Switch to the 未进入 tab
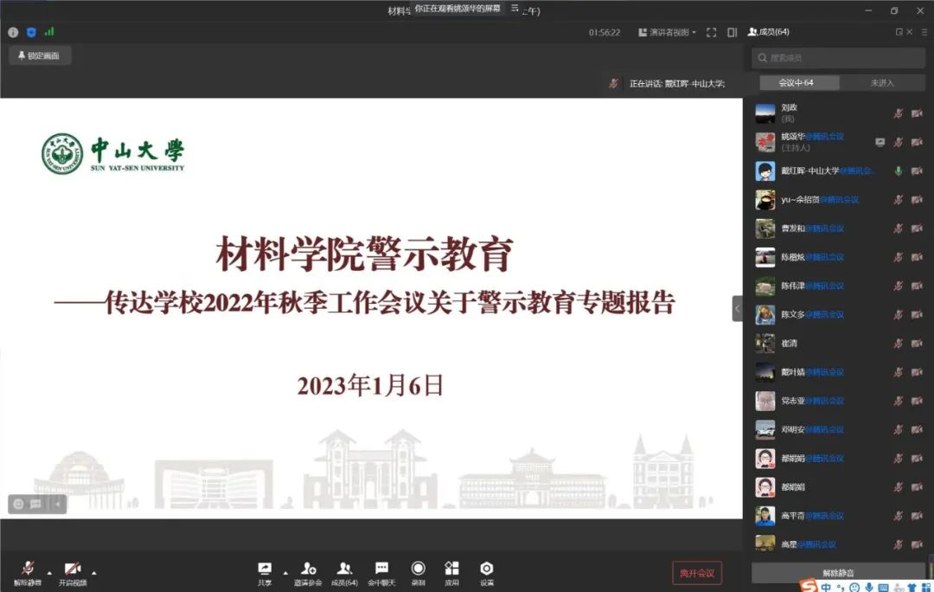The width and height of the screenshot is (934, 592). (x=881, y=83)
